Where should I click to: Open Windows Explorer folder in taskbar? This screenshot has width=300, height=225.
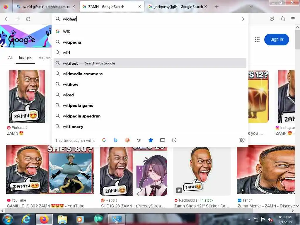point(62,219)
